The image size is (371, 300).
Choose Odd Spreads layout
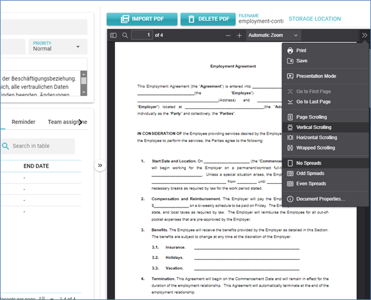point(310,173)
